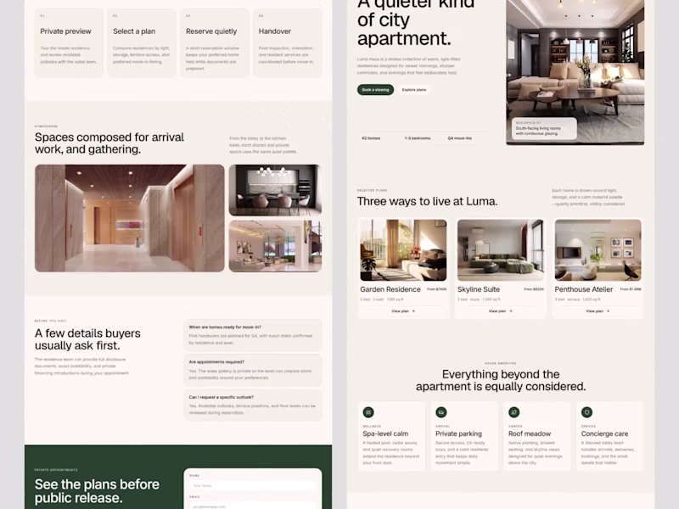Click the Email input field
Viewport: 679px width, 509px height.
click(x=253, y=506)
